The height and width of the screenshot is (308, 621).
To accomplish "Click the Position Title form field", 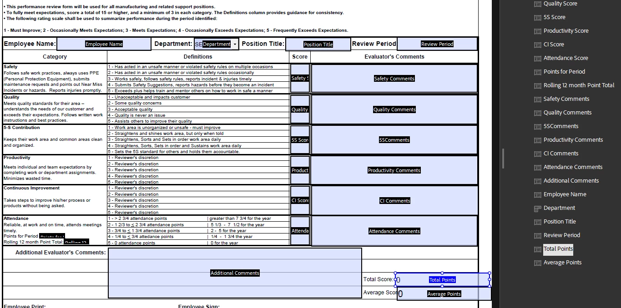I will pyautogui.click(x=318, y=45).
